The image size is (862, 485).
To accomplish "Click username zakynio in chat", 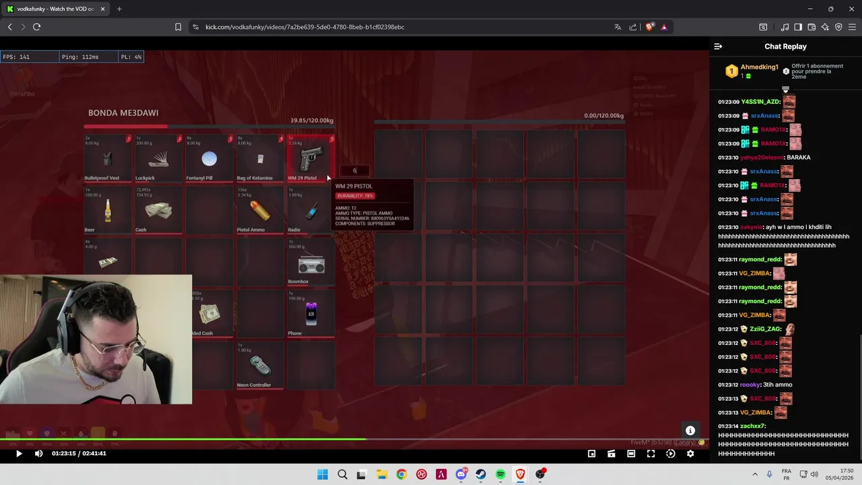I will coord(752,228).
